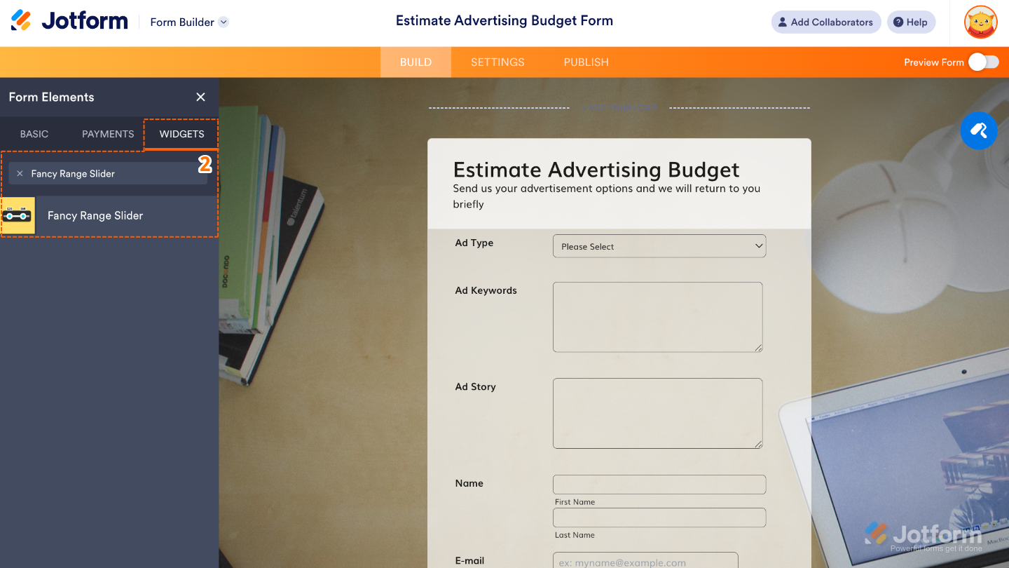Image resolution: width=1009 pixels, height=568 pixels.
Task: Switch to the Publish tab
Action: 586,62
